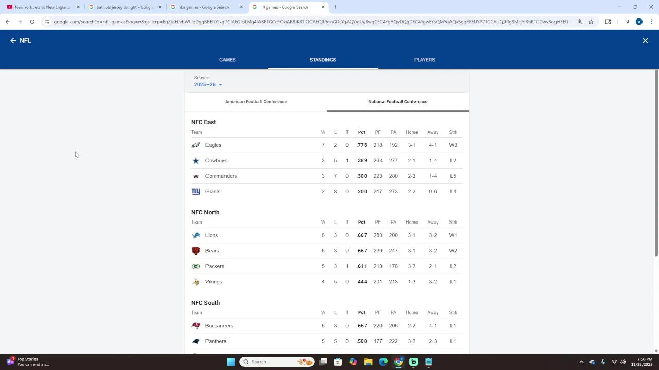Open the Vikings team link
The width and height of the screenshot is (659, 370).
(x=214, y=282)
